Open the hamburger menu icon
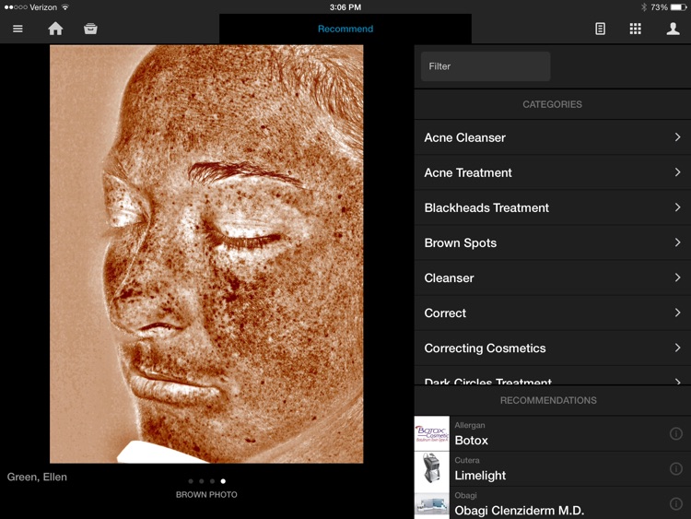This screenshot has width=691, height=519. pos(18,29)
